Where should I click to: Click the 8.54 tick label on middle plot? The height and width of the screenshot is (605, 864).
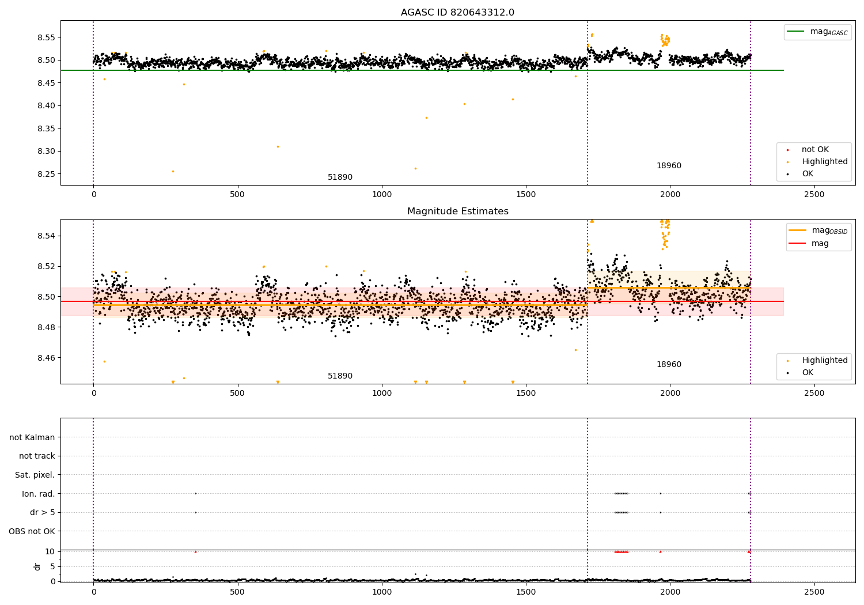coord(46,236)
